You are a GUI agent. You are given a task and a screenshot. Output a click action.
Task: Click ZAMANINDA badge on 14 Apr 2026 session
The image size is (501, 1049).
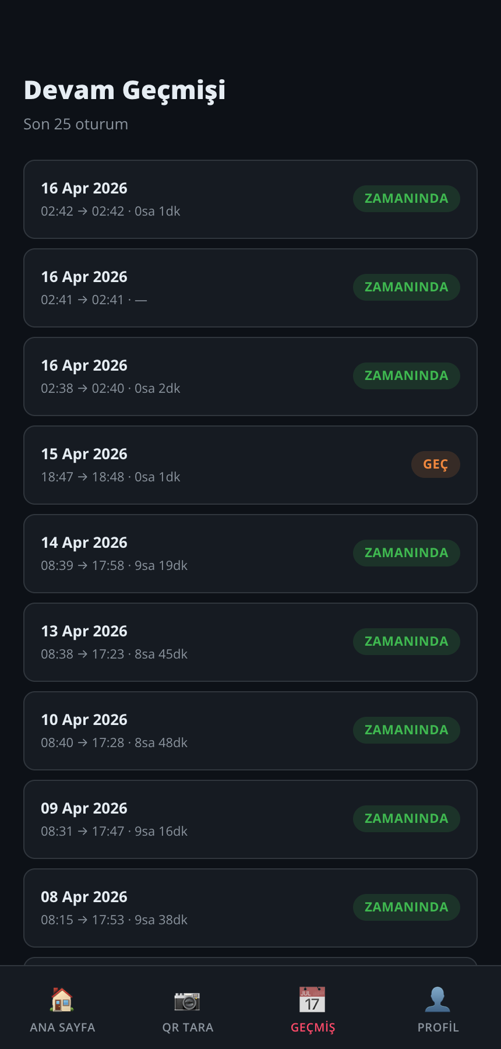(406, 553)
